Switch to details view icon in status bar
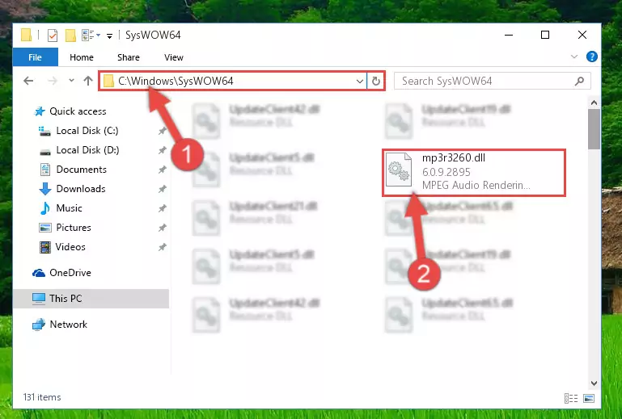The image size is (622, 419). coord(571,398)
